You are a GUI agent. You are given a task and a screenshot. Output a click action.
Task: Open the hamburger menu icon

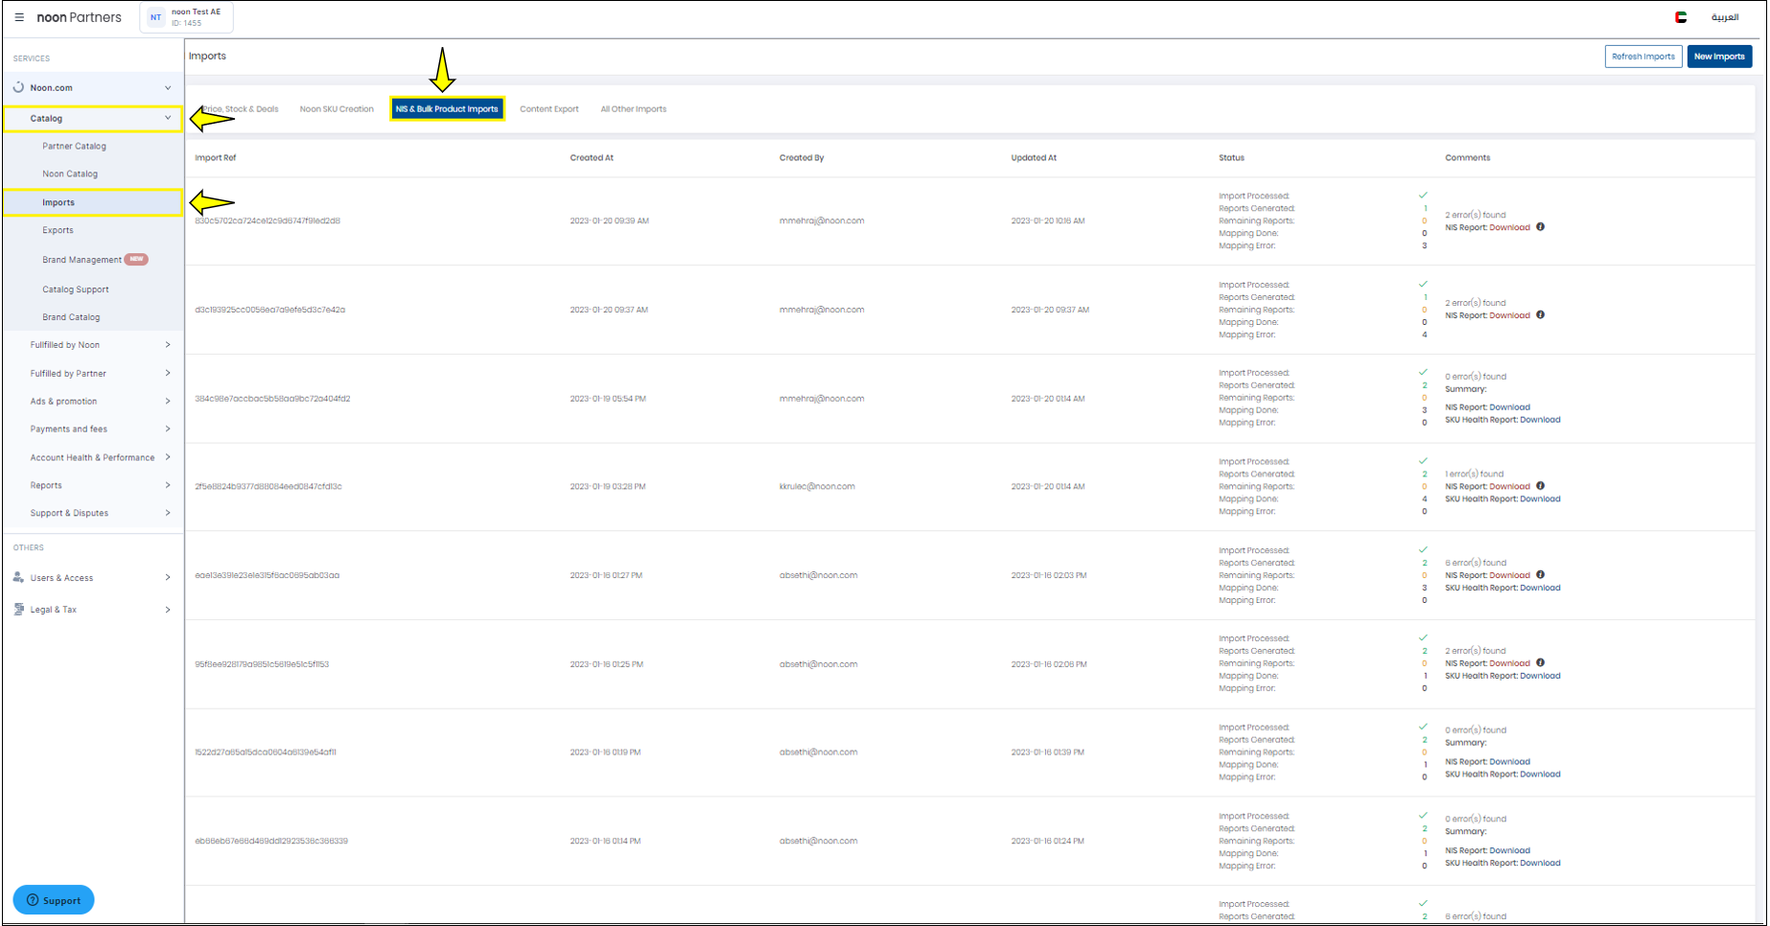tap(19, 17)
